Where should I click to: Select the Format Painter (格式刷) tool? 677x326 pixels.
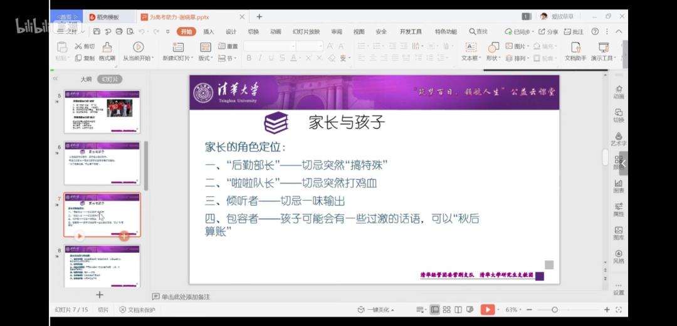pos(107,52)
